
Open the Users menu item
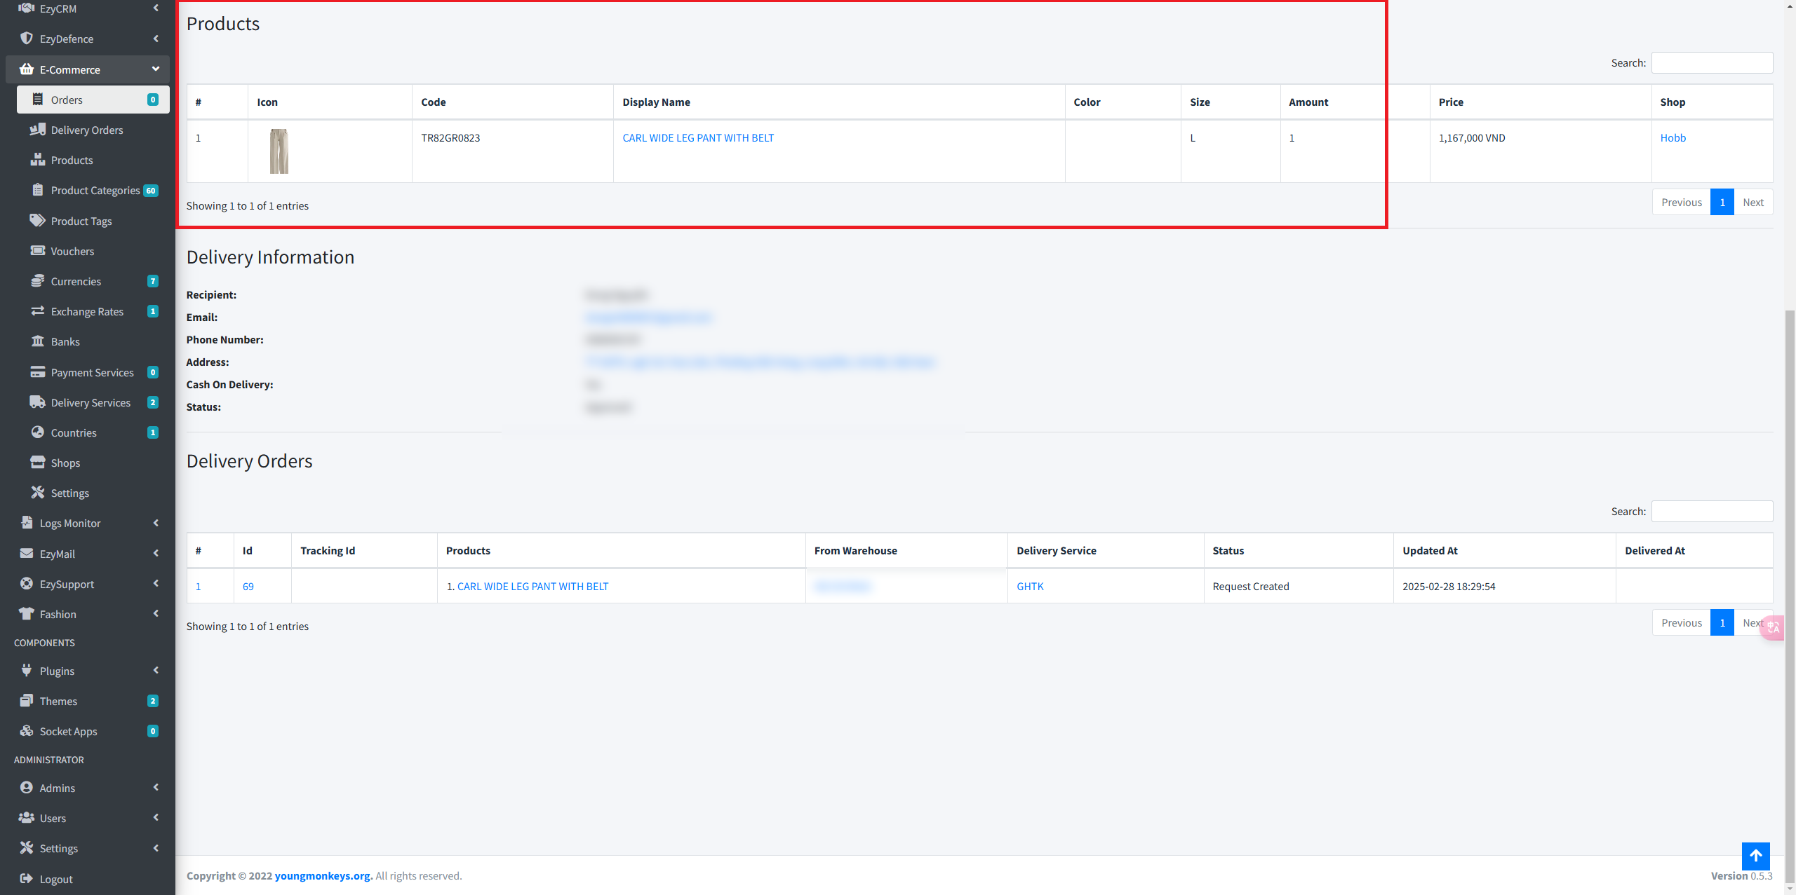pos(88,818)
